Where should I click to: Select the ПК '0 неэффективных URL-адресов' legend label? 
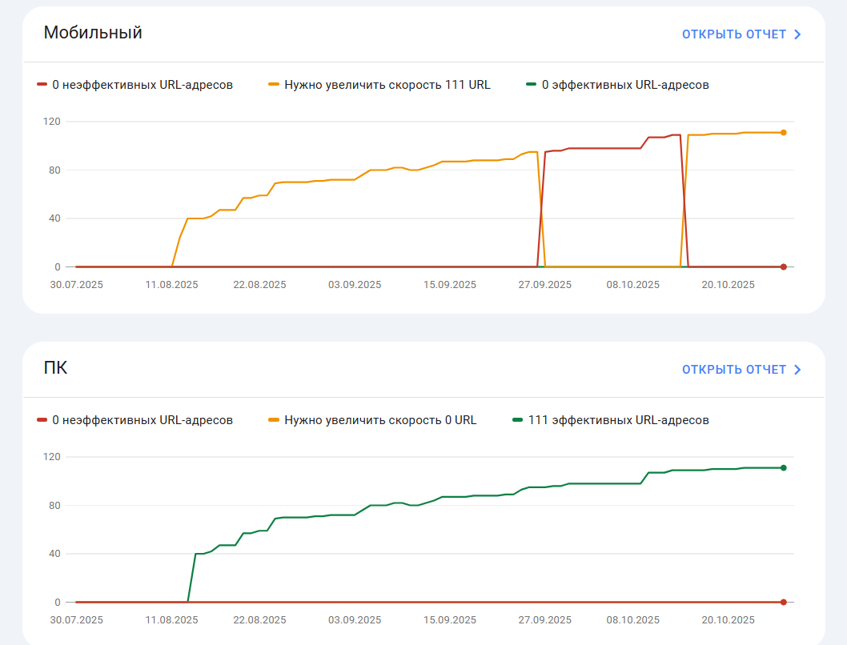143,420
